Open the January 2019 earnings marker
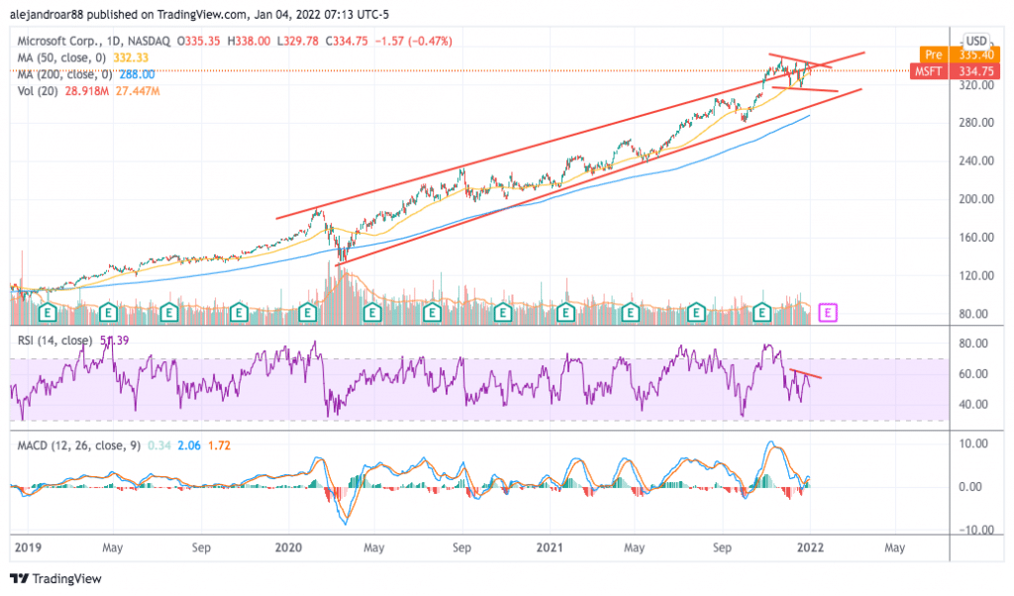The width and height of the screenshot is (1014, 596). [48, 314]
